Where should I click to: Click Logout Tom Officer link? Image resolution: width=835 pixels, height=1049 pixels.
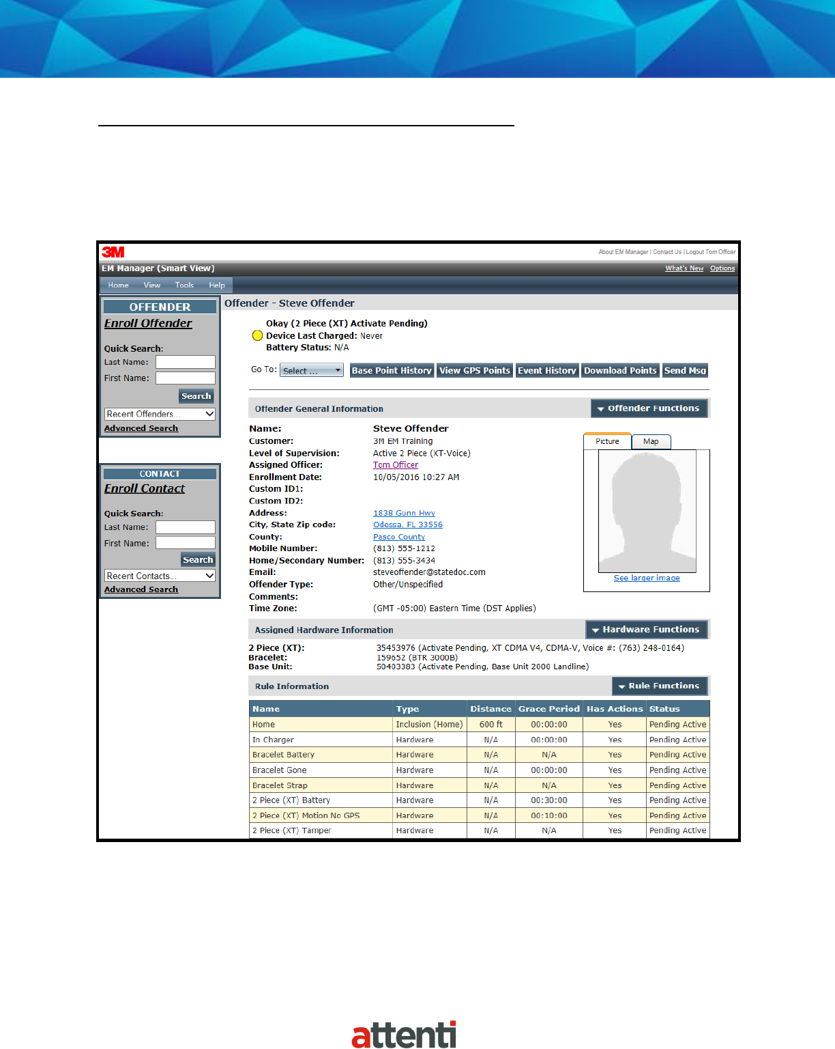pos(711,252)
